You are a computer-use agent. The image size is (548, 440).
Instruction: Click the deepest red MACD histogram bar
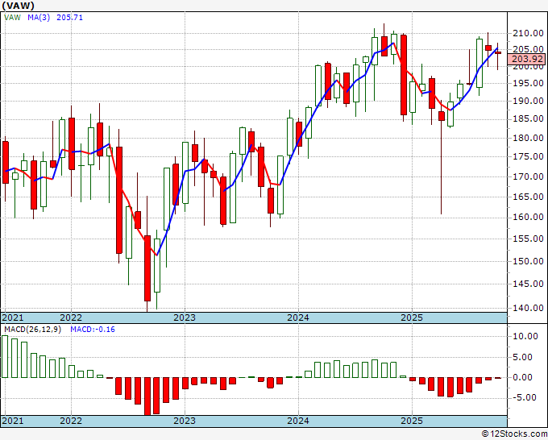point(147,396)
